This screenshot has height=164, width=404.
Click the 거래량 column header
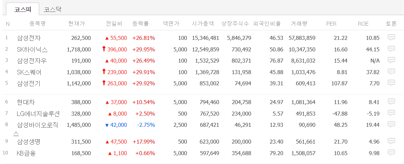click(299, 24)
